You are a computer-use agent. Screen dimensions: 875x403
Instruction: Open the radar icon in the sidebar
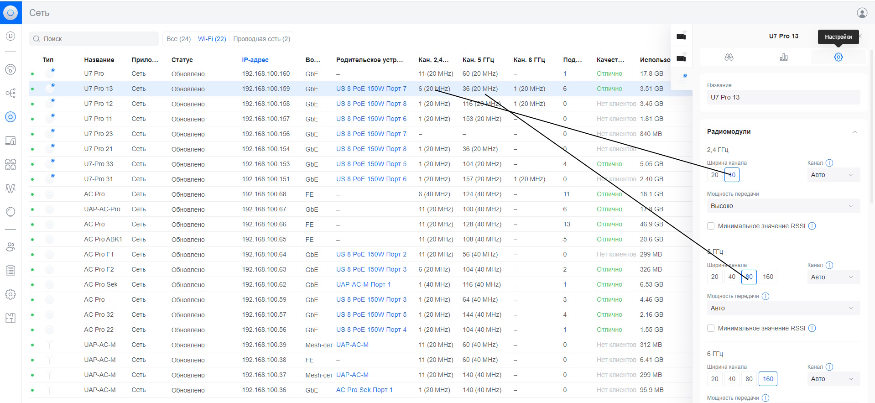(10, 69)
